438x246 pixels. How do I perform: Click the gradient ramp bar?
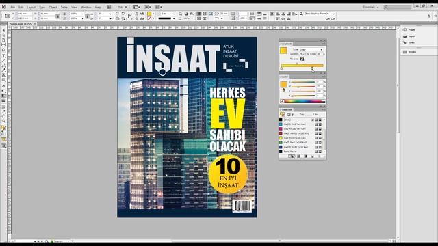click(x=302, y=66)
